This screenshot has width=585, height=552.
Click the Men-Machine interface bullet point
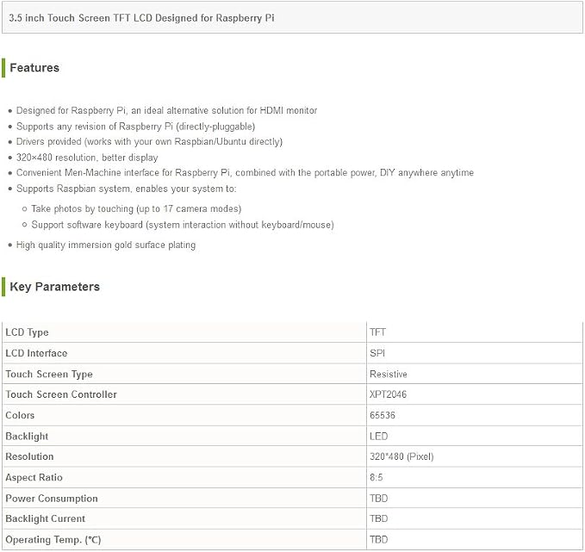tap(245, 173)
